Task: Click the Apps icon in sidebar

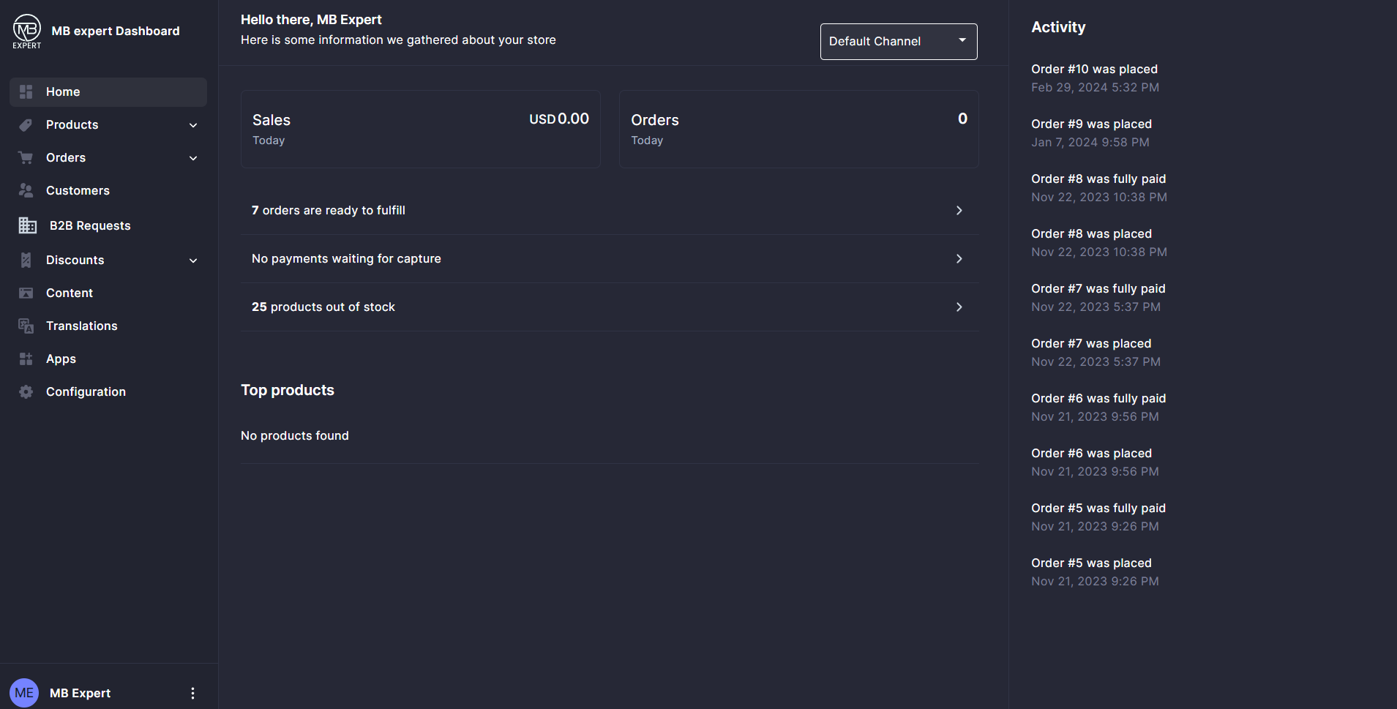Action: coord(26,359)
